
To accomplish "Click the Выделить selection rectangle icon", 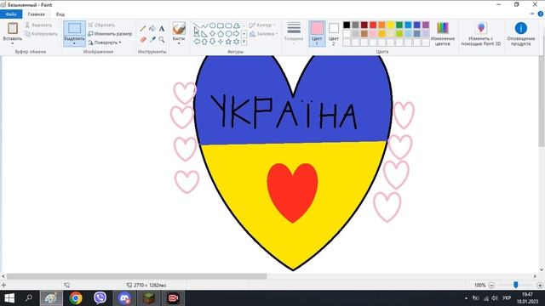I will pos(74,28).
